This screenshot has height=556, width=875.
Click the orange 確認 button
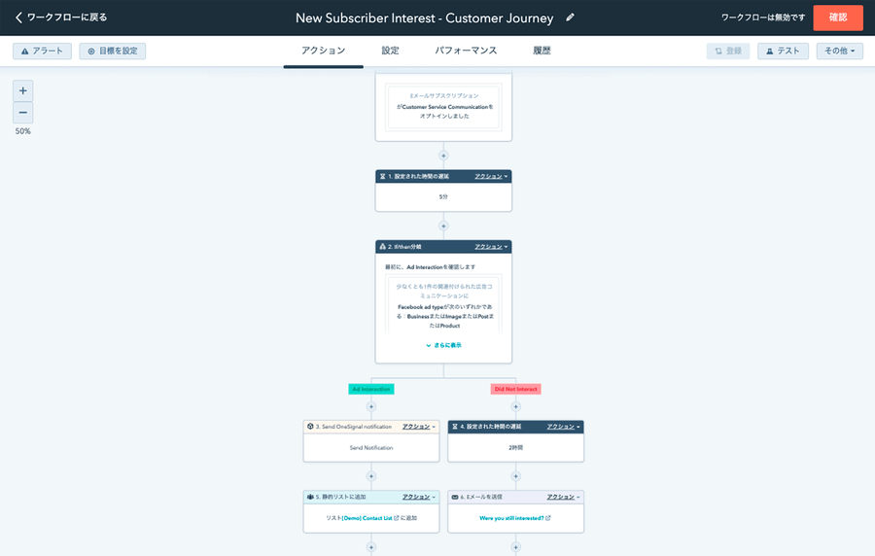tap(837, 17)
